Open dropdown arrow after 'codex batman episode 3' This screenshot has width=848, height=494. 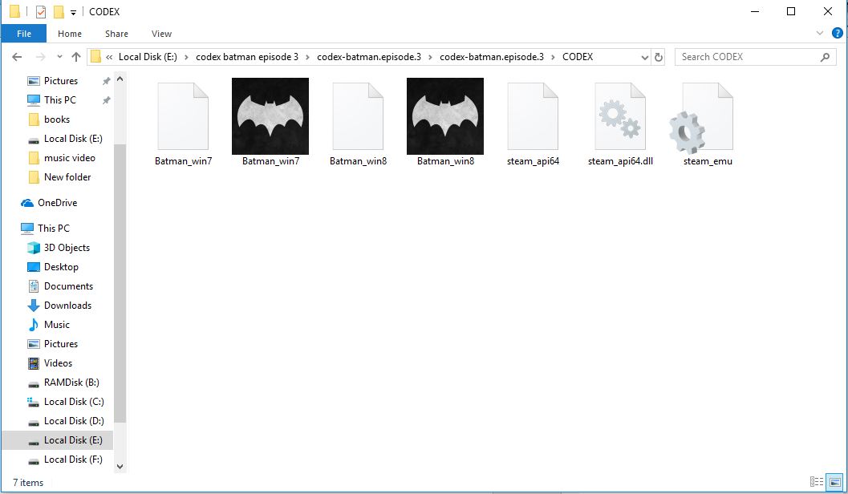[x=307, y=57]
